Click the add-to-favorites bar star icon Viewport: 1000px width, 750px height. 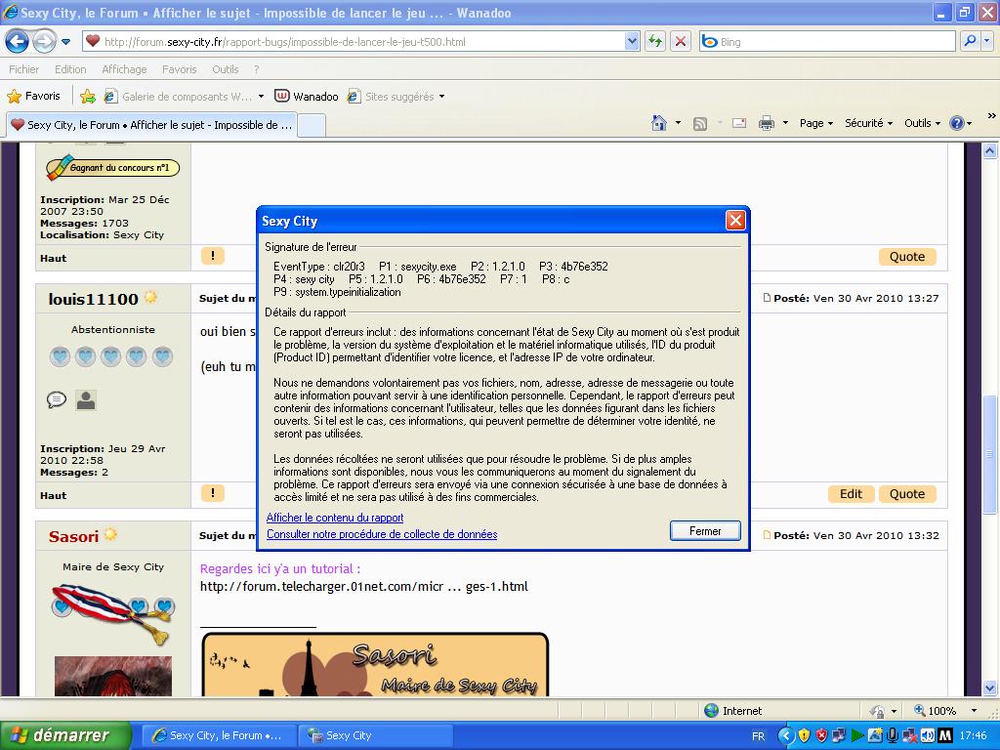pyautogui.click(x=88, y=97)
